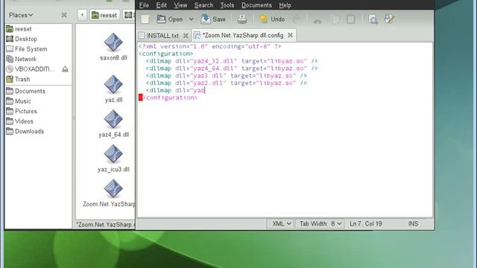Screen dimensions: 477x268
Task: Open the Places sidebar dropdown
Action: [x=21, y=15]
